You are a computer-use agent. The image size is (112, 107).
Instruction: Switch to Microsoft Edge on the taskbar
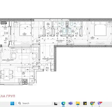click(63, 104)
